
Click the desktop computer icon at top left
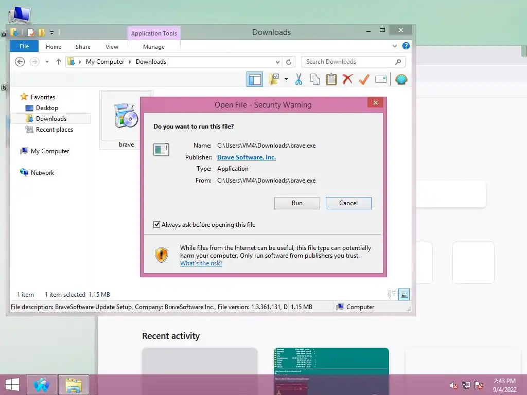20,14
